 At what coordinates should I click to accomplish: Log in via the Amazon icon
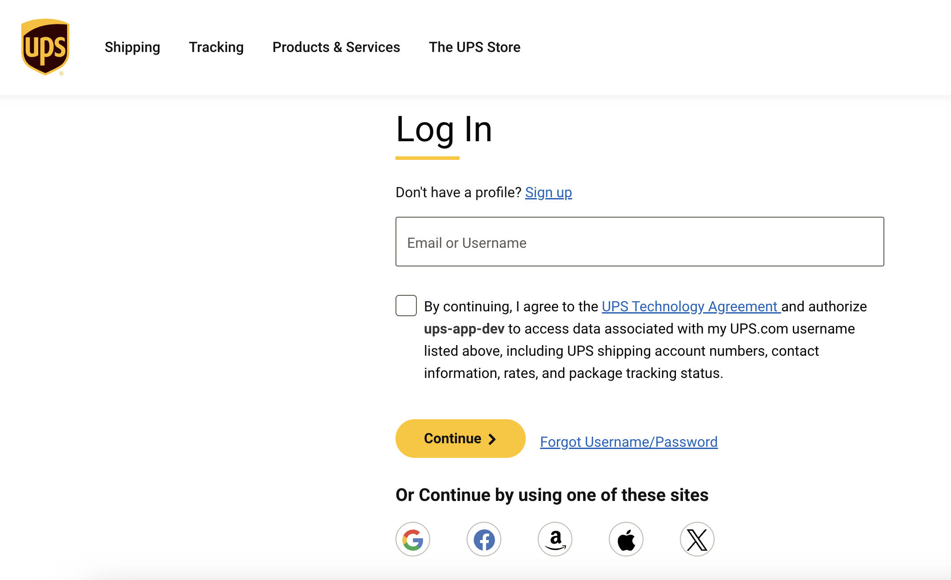[555, 539]
